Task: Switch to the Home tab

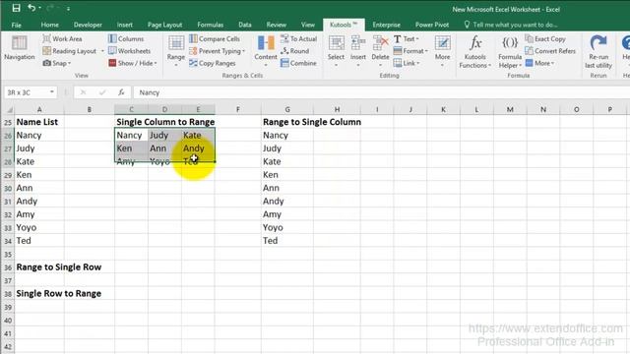Action: coord(50,25)
